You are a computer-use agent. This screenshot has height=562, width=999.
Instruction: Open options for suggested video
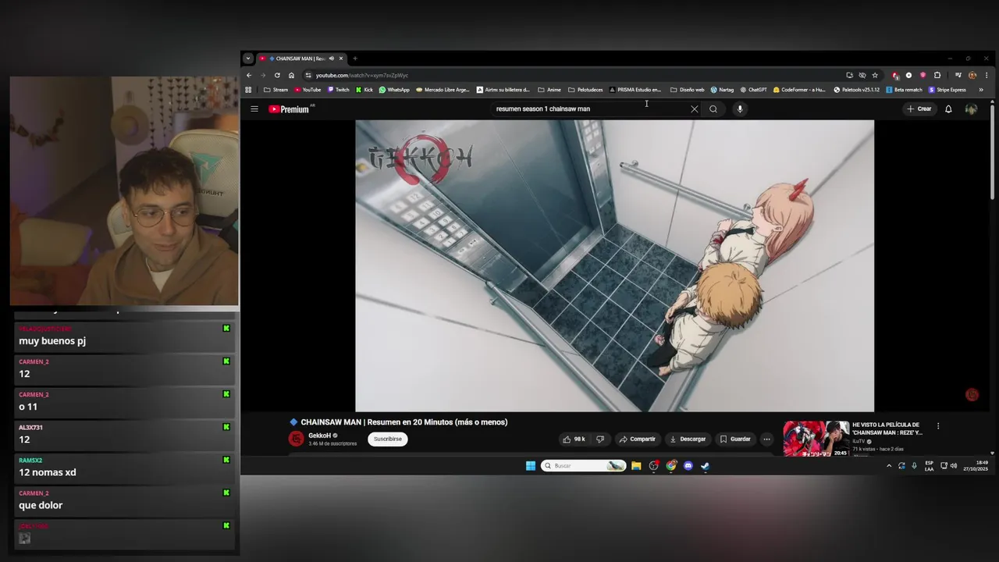[938, 426]
